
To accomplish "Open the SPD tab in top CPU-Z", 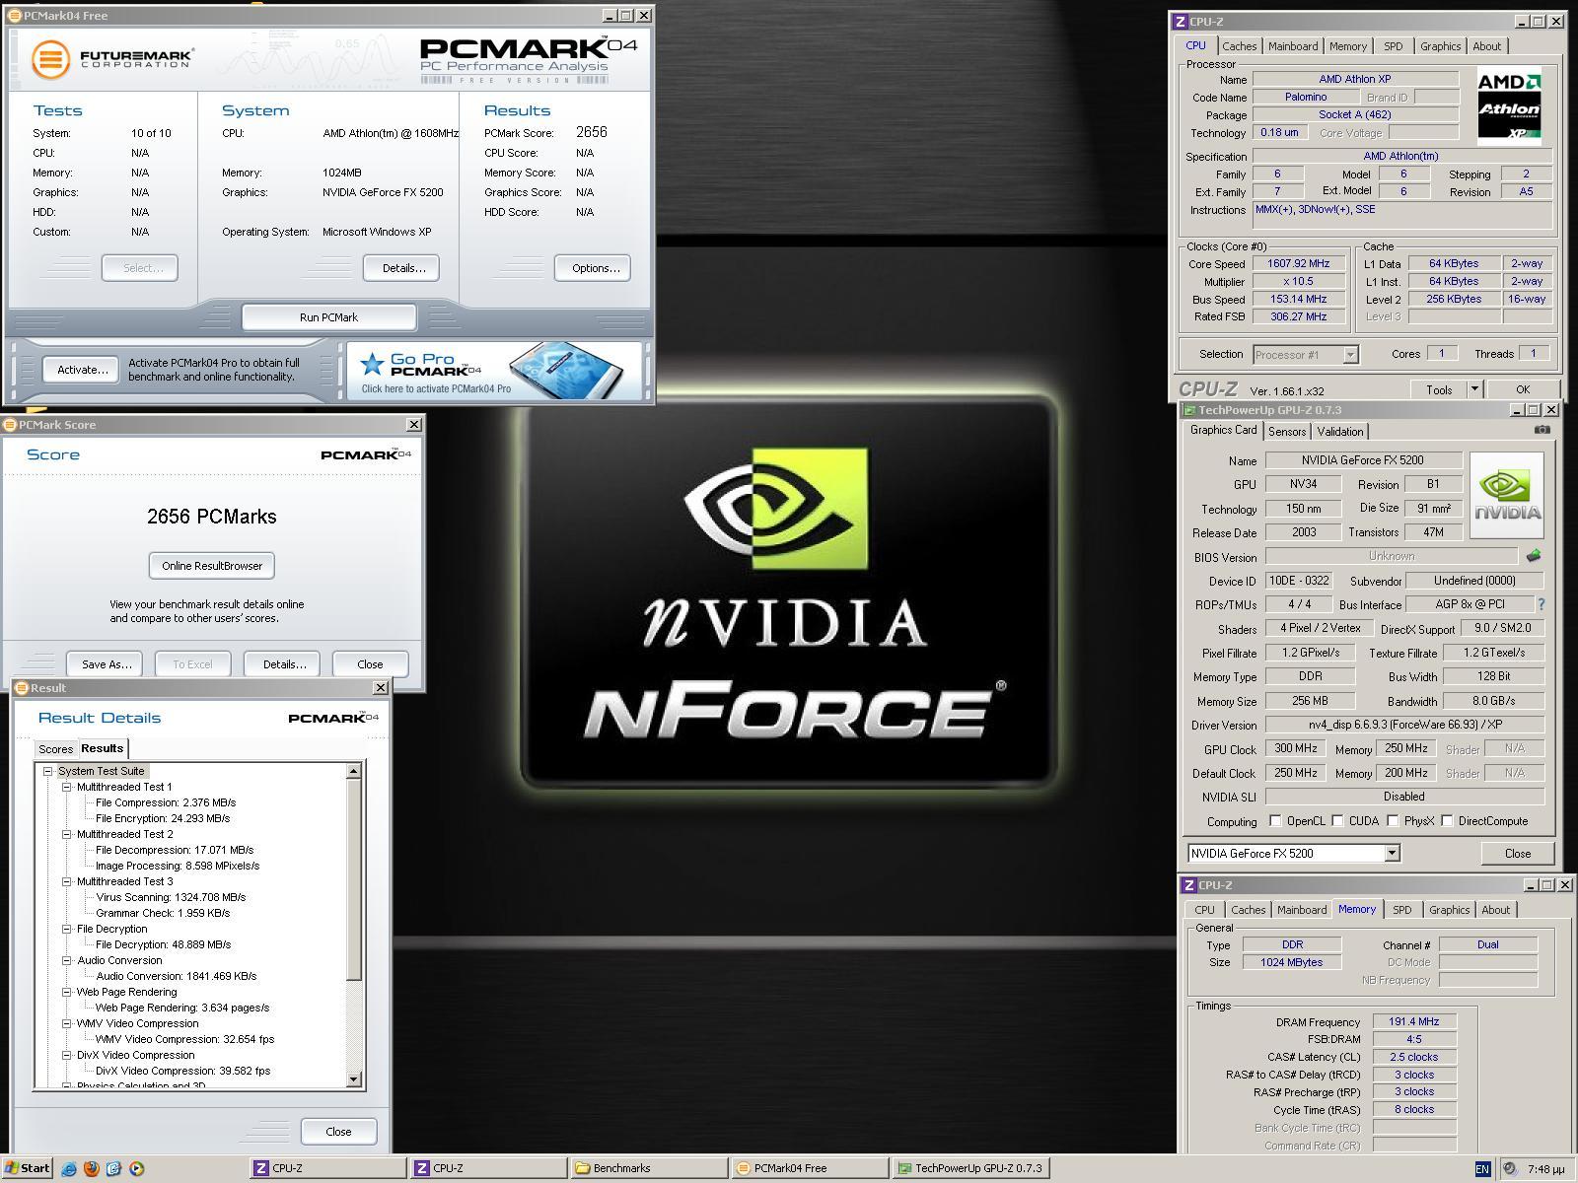I will [x=1393, y=46].
